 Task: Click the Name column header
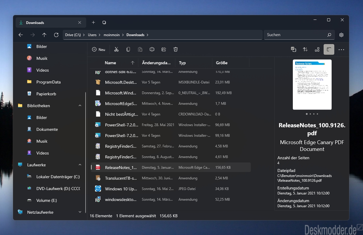[x=110, y=63]
